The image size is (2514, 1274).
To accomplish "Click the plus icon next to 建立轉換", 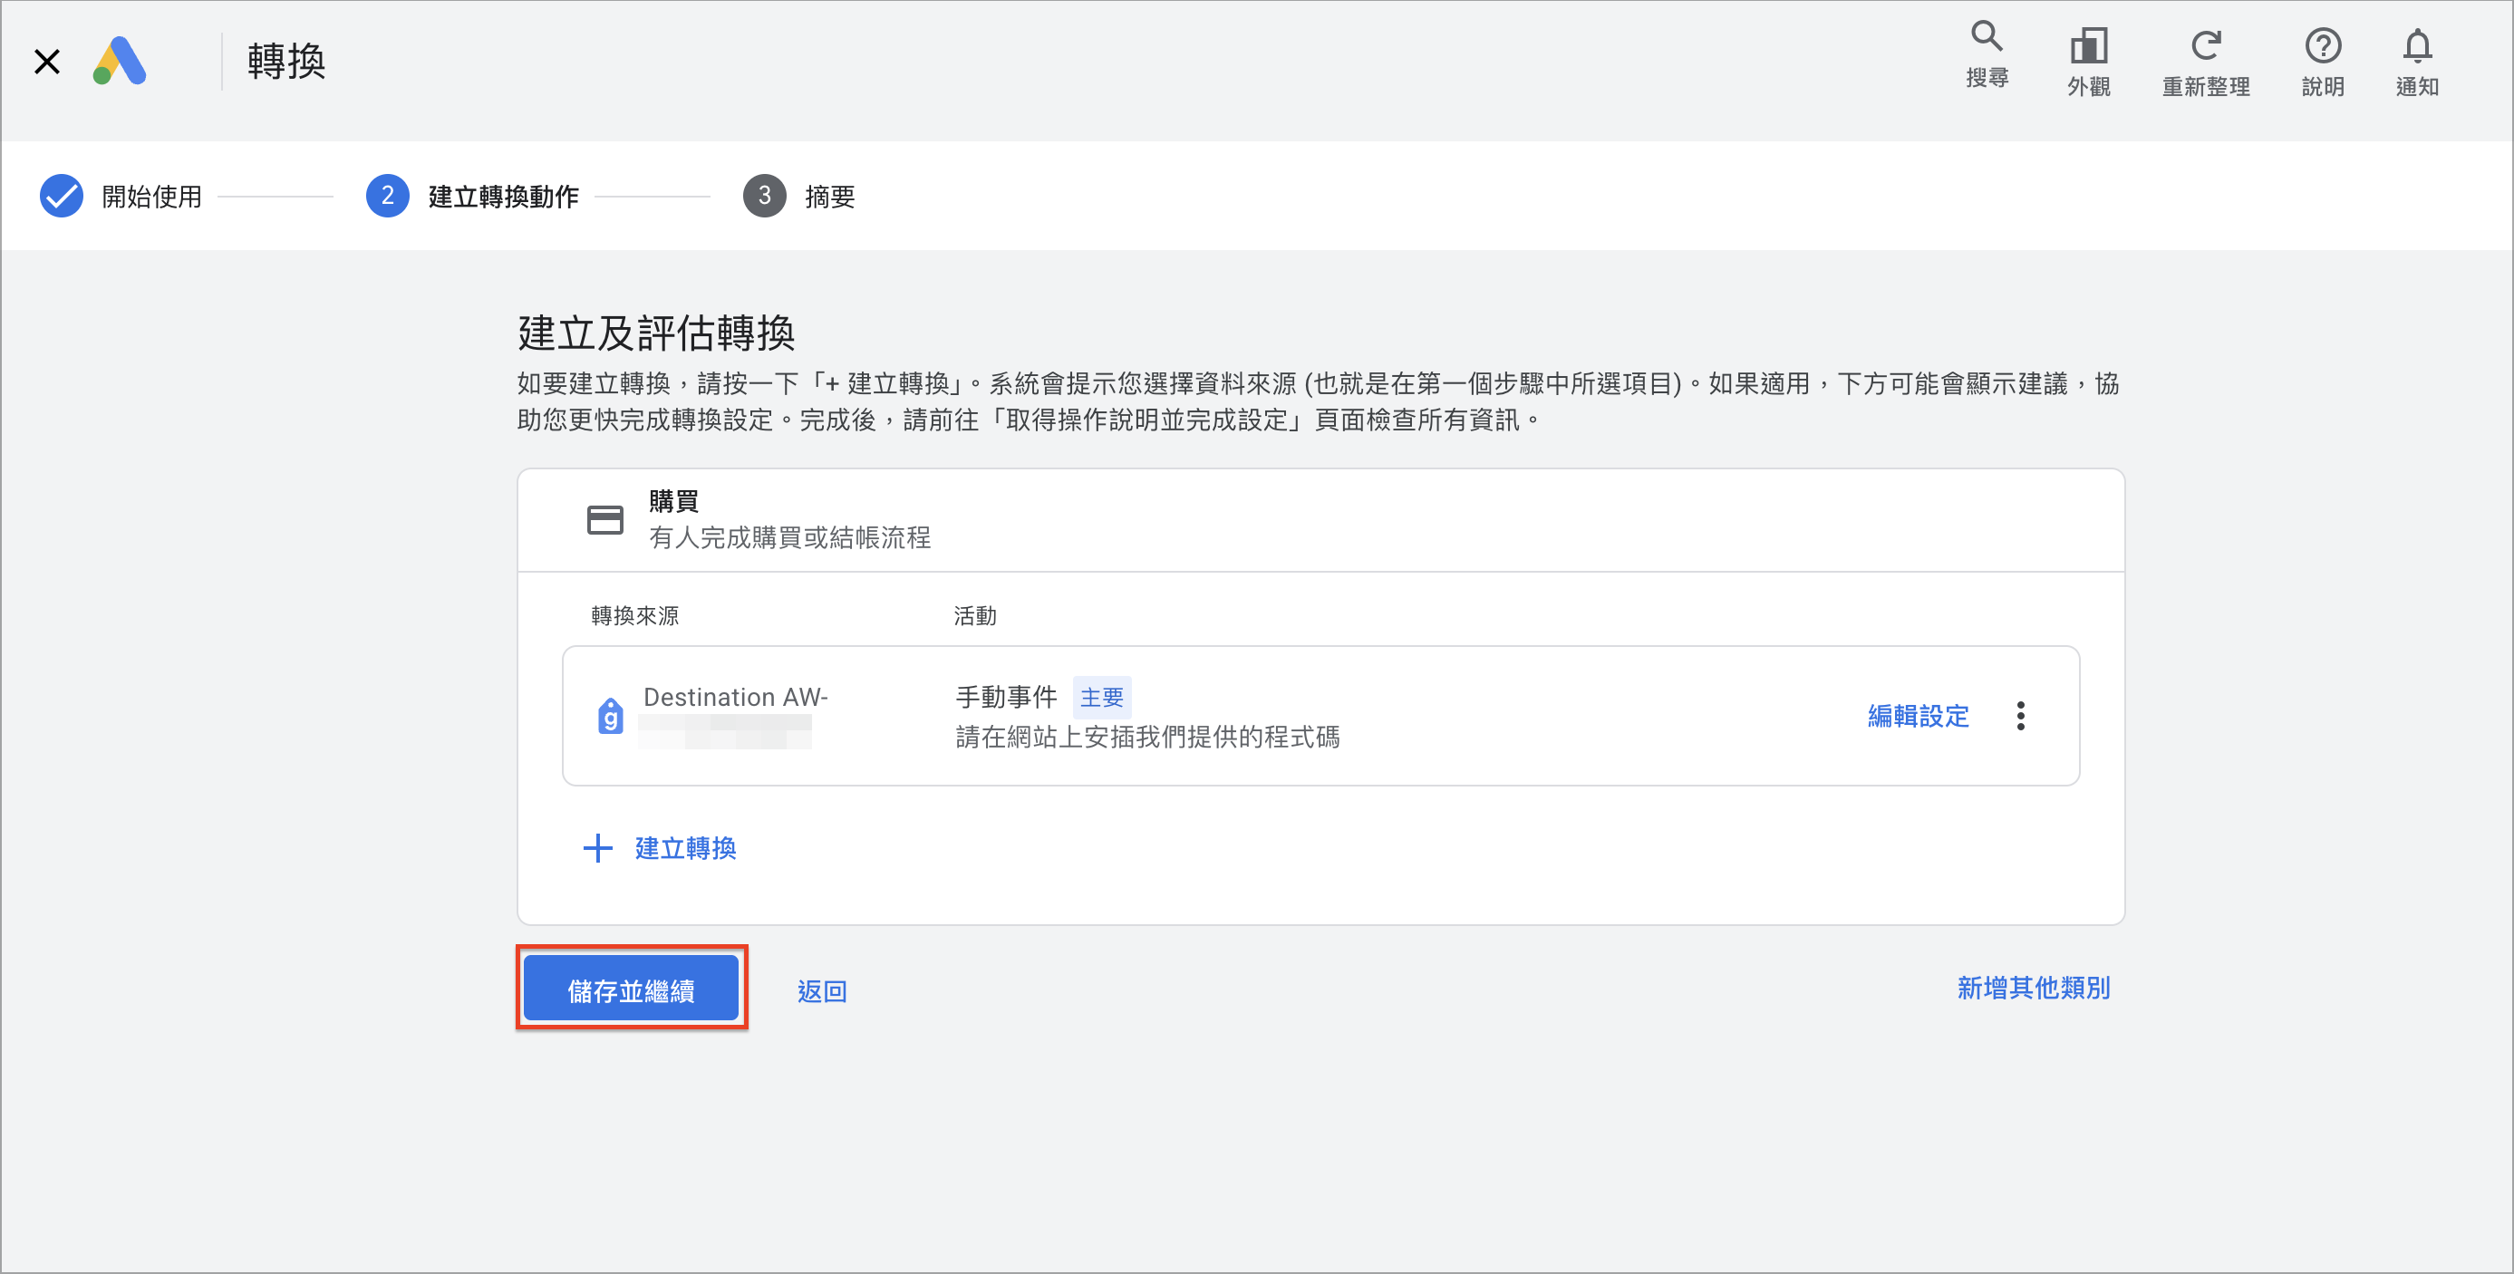I will click(x=597, y=846).
